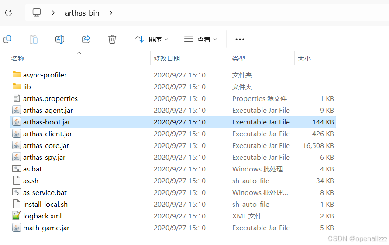This screenshot has width=389, height=245.
Task: Click the arthas-boot.jar Java icon
Action: coord(17,122)
